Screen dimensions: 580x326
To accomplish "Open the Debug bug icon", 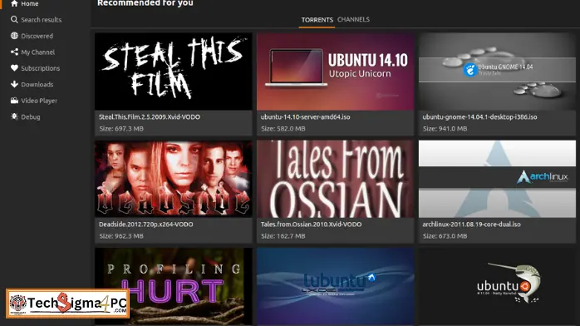I will tap(14, 116).
